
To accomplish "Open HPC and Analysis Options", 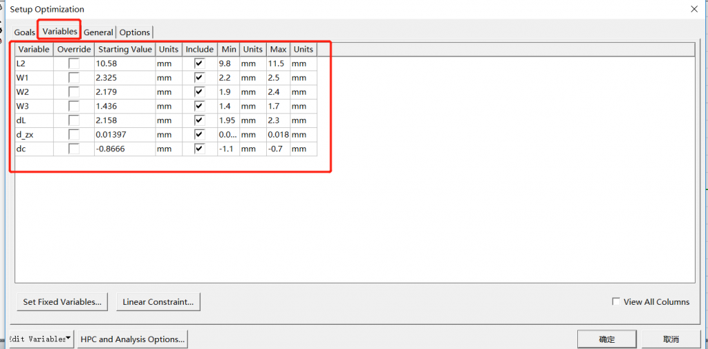I will click(x=132, y=339).
